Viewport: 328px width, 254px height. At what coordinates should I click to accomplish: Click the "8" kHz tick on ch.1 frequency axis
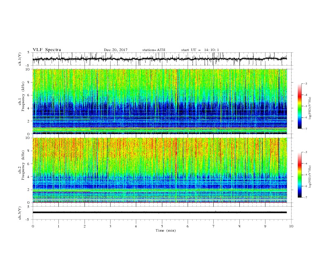[29, 82]
